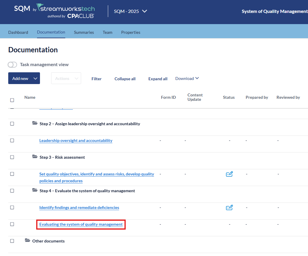308x256 pixels.
Task: Open Evaluating the system of quality management link
Action: click(x=81, y=225)
